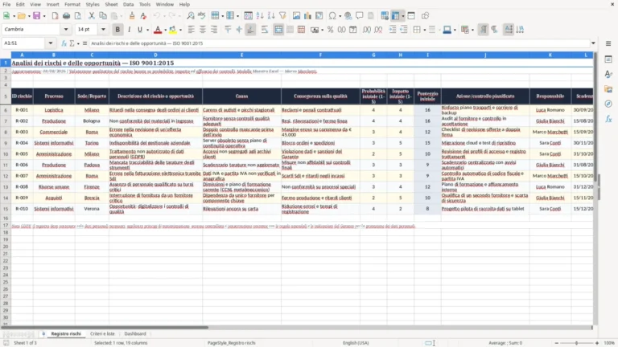Open a file with the folder icon

(x=21, y=16)
